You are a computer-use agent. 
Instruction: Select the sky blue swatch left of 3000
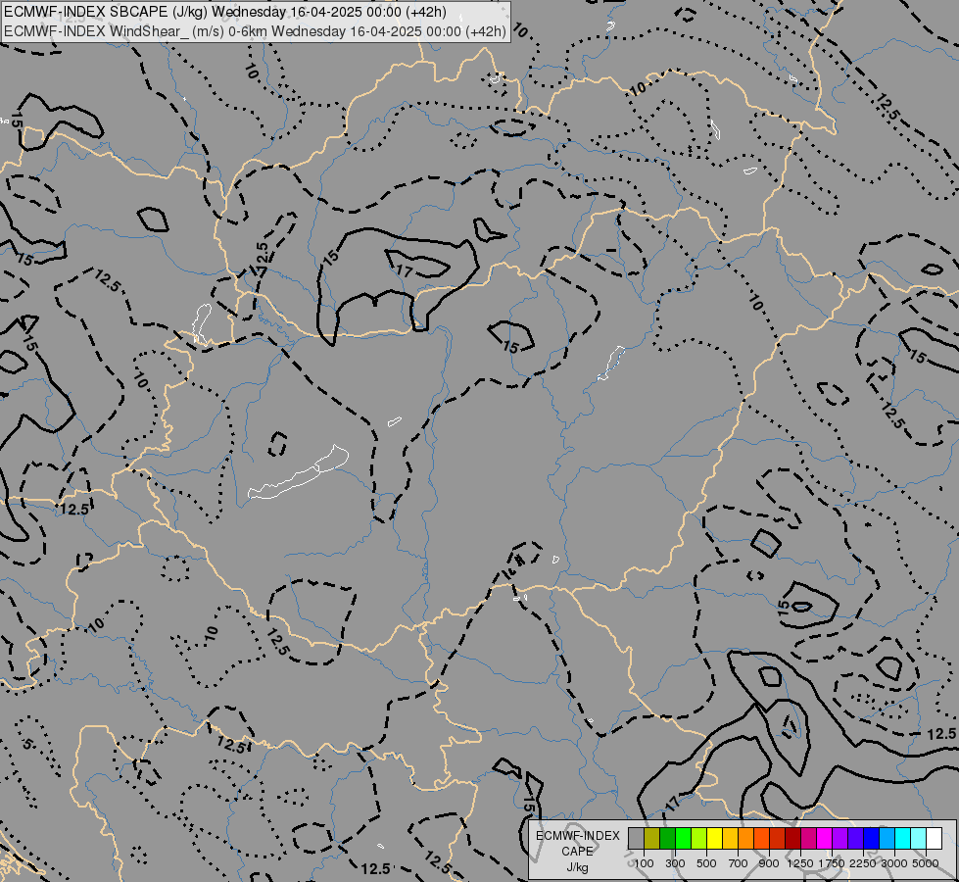pyautogui.click(x=887, y=838)
